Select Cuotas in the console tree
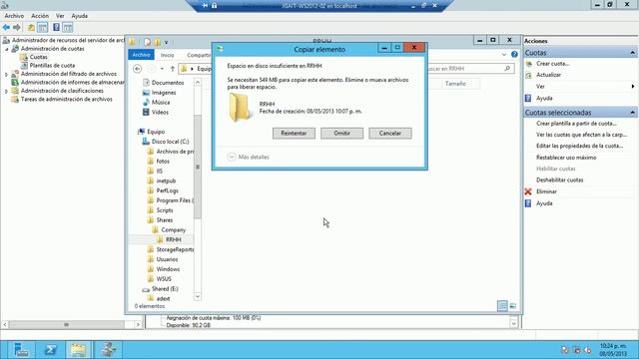Screen dimensions: 639x359 [38, 57]
